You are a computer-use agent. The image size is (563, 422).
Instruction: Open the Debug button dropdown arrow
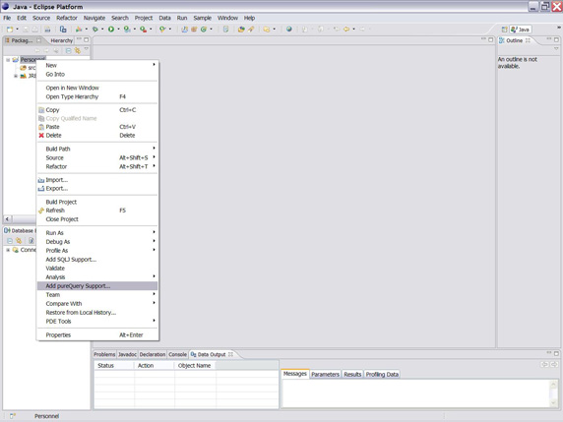coord(102,30)
